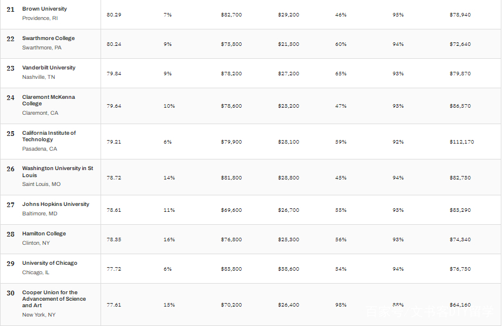Select Washington University in St Louis
The image size is (502, 326).
click(x=58, y=171)
